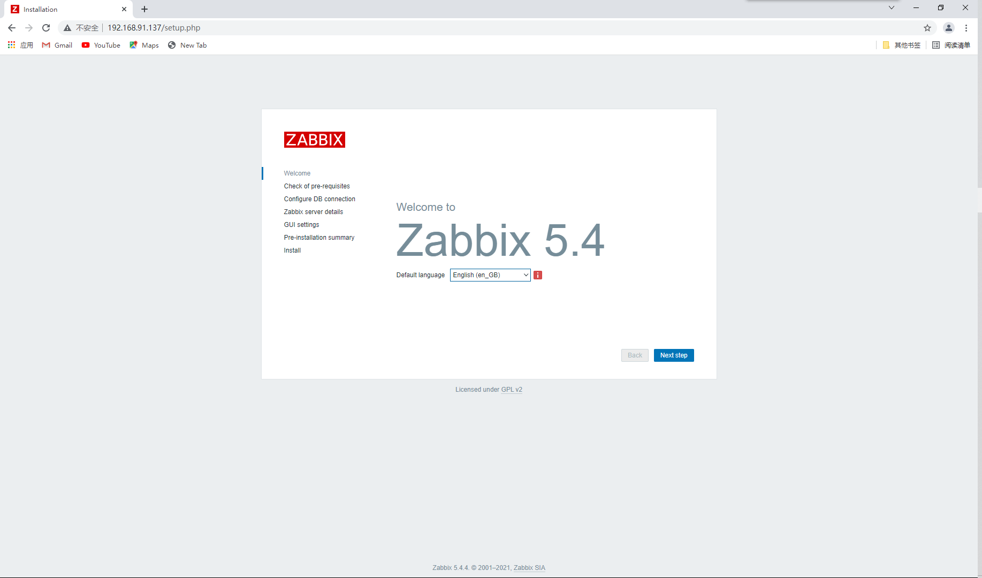Select the Install step

pos(292,250)
